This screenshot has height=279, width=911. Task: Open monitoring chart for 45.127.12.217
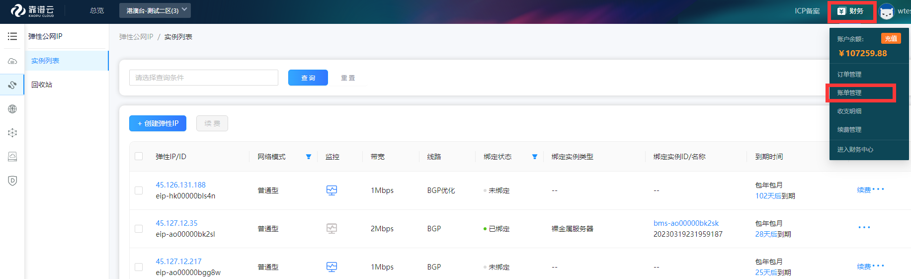click(x=331, y=267)
